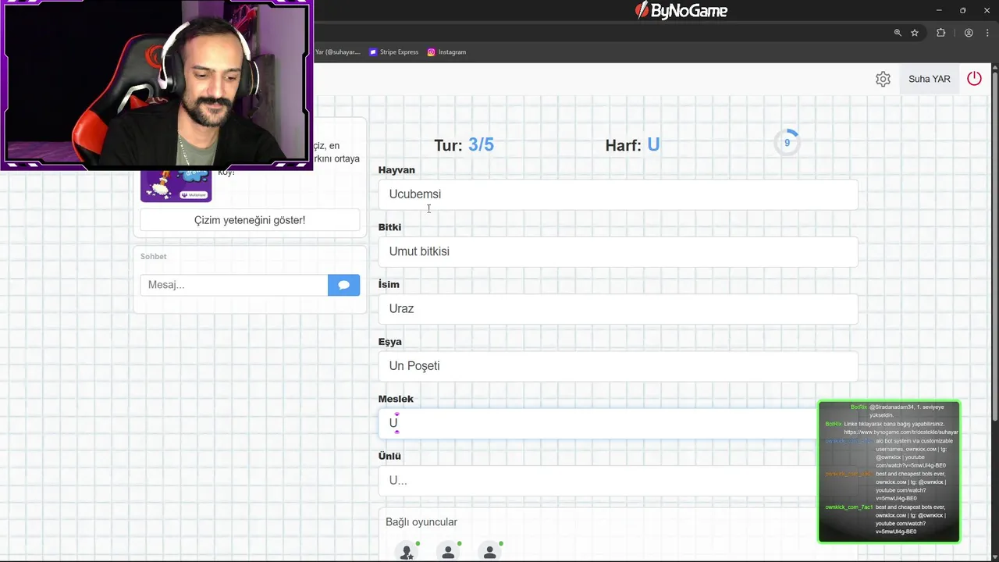The height and width of the screenshot is (562, 999).
Task: Click the first connected player avatar
Action: coord(407,552)
